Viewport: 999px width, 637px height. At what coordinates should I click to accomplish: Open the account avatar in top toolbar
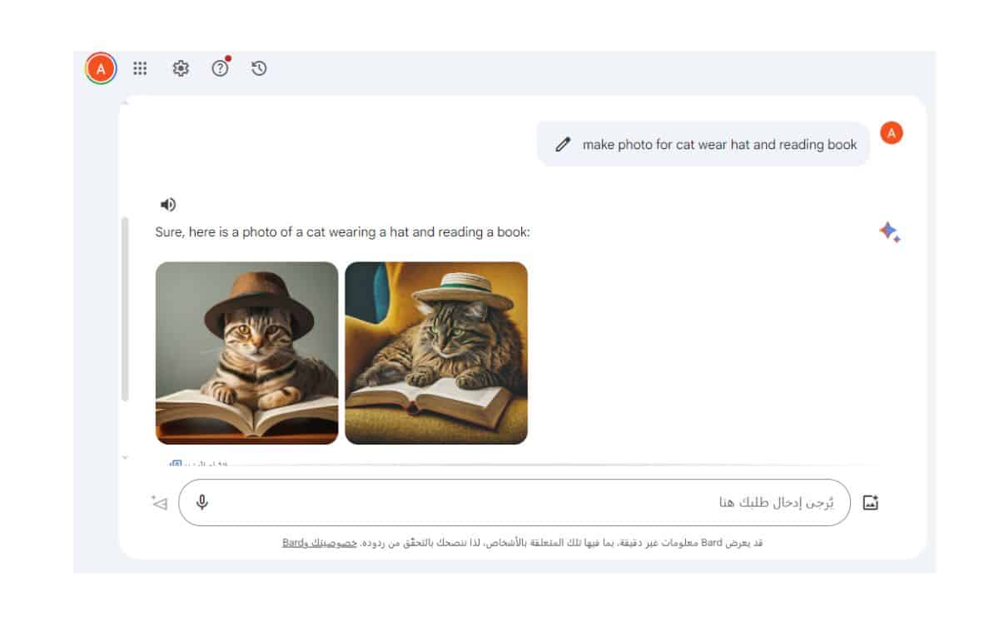coord(101,69)
